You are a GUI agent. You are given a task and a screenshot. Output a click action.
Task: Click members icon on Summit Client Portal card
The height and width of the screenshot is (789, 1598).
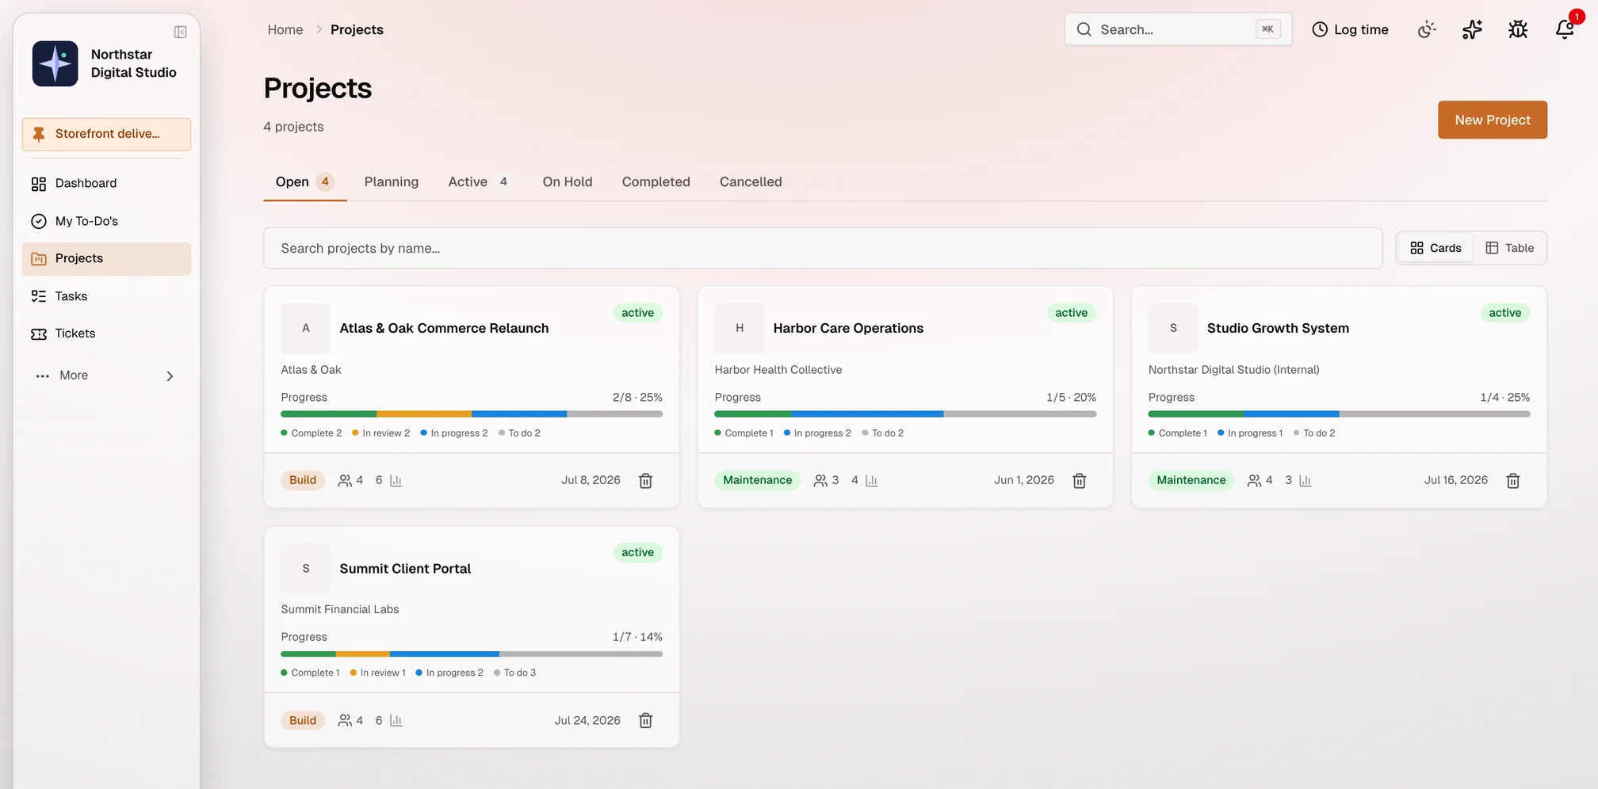pos(345,721)
